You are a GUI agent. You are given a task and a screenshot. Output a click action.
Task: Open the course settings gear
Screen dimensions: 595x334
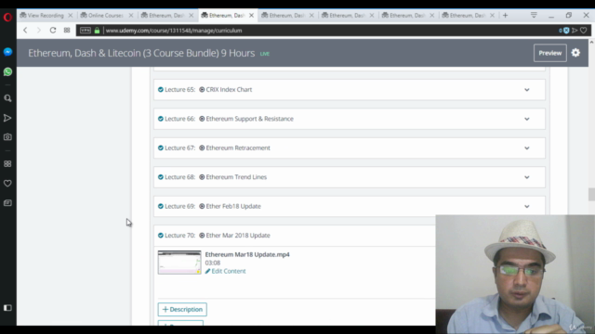click(575, 53)
